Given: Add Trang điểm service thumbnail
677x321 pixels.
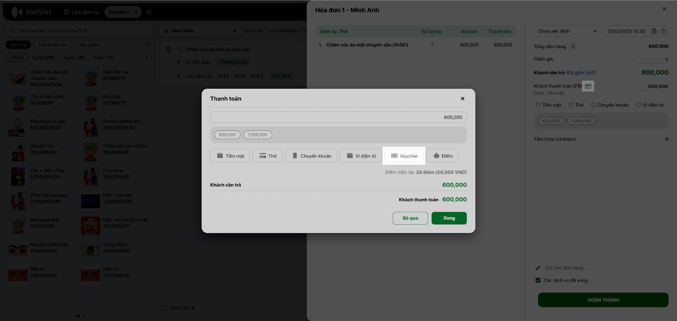Looking at the screenshot, I should coord(91,250).
